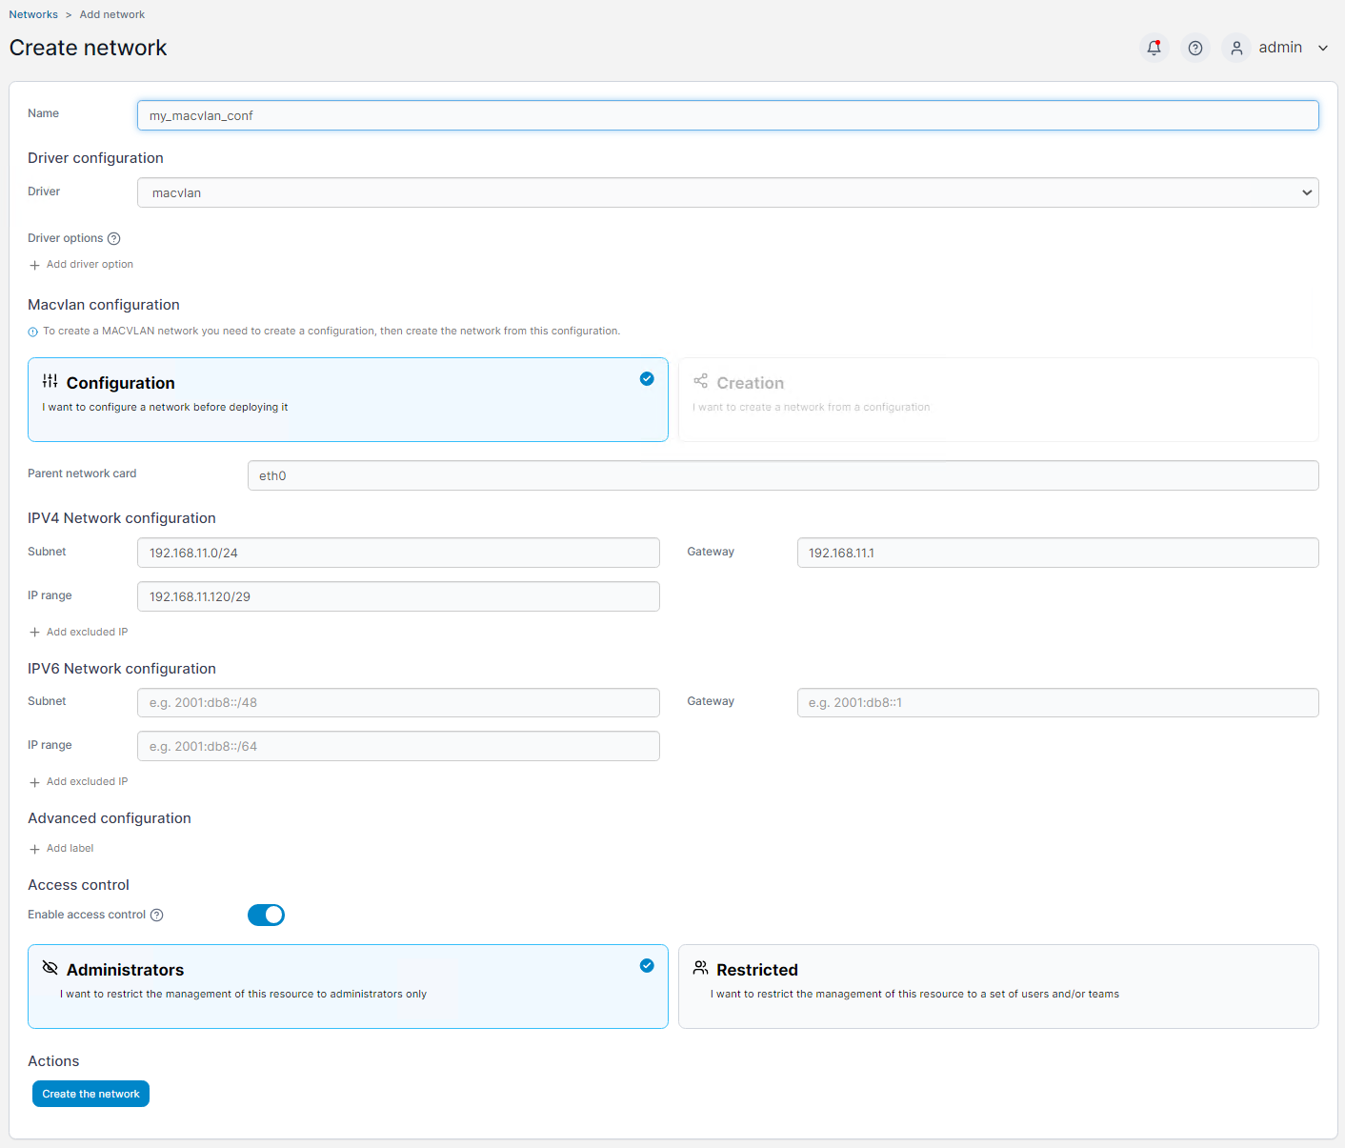Click the checkmark on Administrators card
1345x1148 pixels.
coord(647,966)
